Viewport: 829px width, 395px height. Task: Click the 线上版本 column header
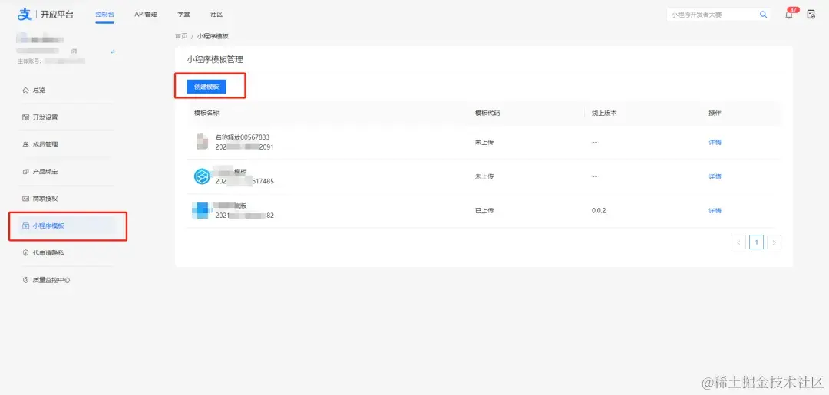click(x=604, y=113)
